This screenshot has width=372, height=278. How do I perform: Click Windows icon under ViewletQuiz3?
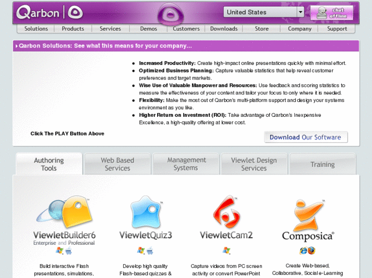pos(141,250)
